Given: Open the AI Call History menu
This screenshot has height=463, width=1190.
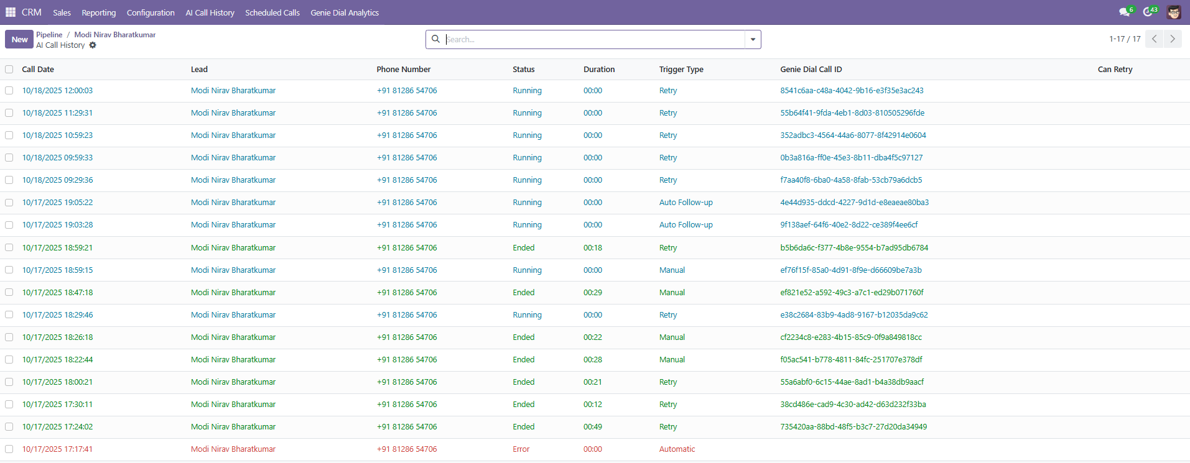Looking at the screenshot, I should (x=210, y=12).
